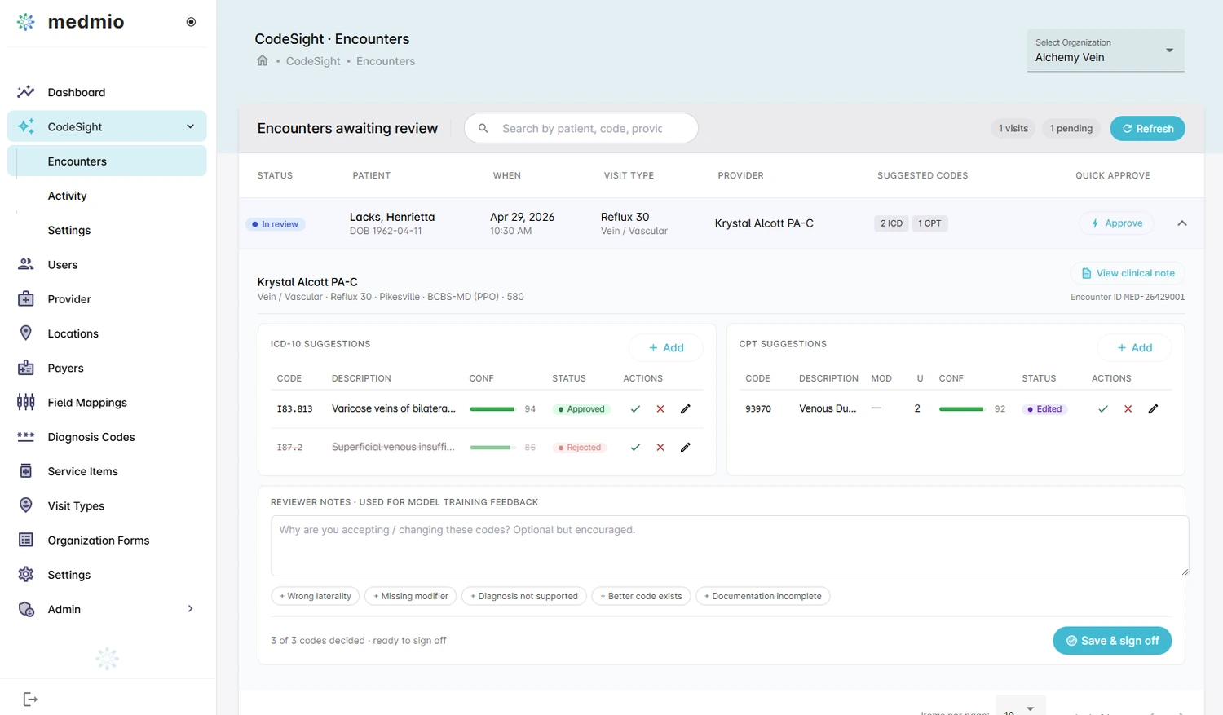Screen dimensions: 1223x715
Task: Click the Rejected status badge
Action: [x=580, y=448]
